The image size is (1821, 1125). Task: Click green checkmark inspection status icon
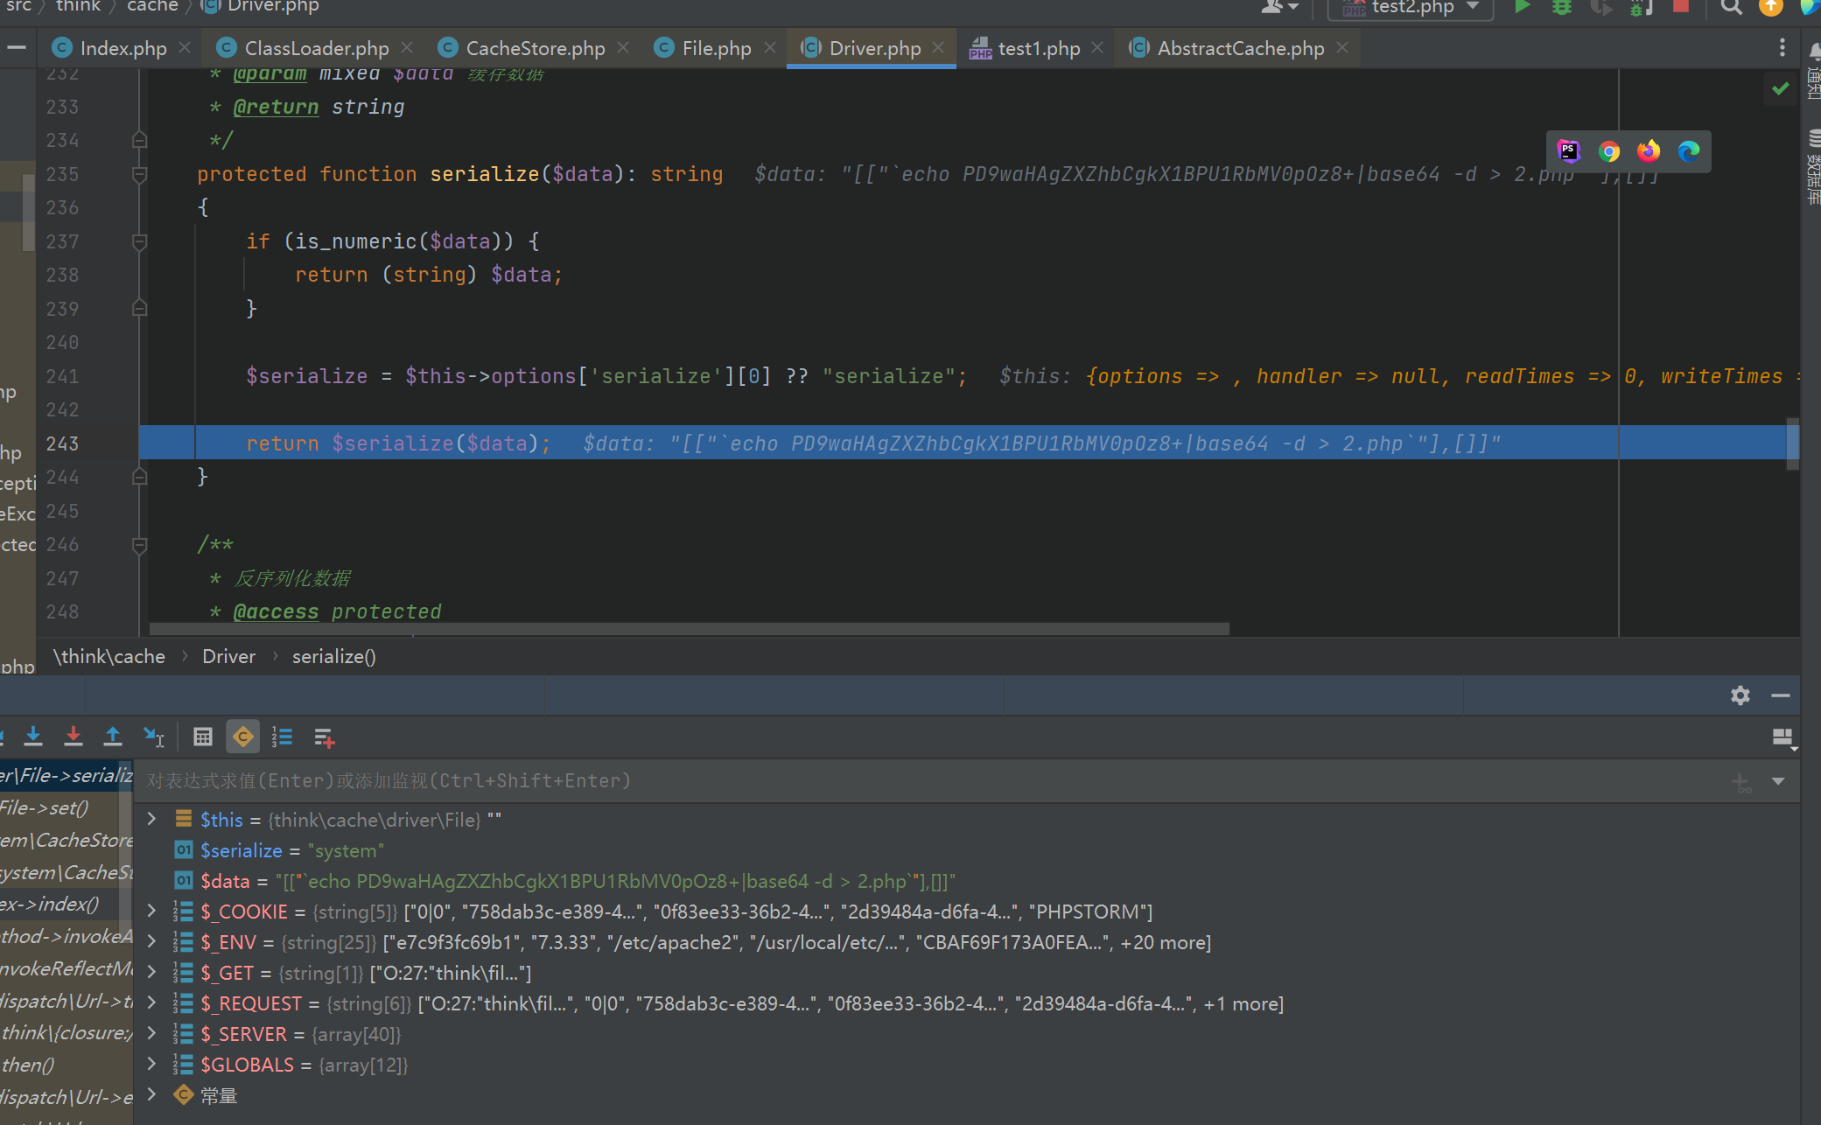(x=1780, y=88)
